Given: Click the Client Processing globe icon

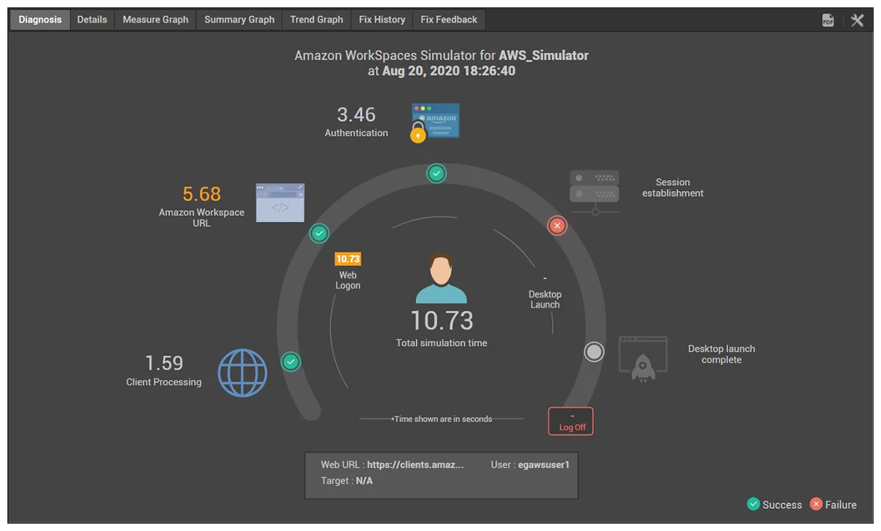Looking at the screenshot, I should [x=242, y=373].
